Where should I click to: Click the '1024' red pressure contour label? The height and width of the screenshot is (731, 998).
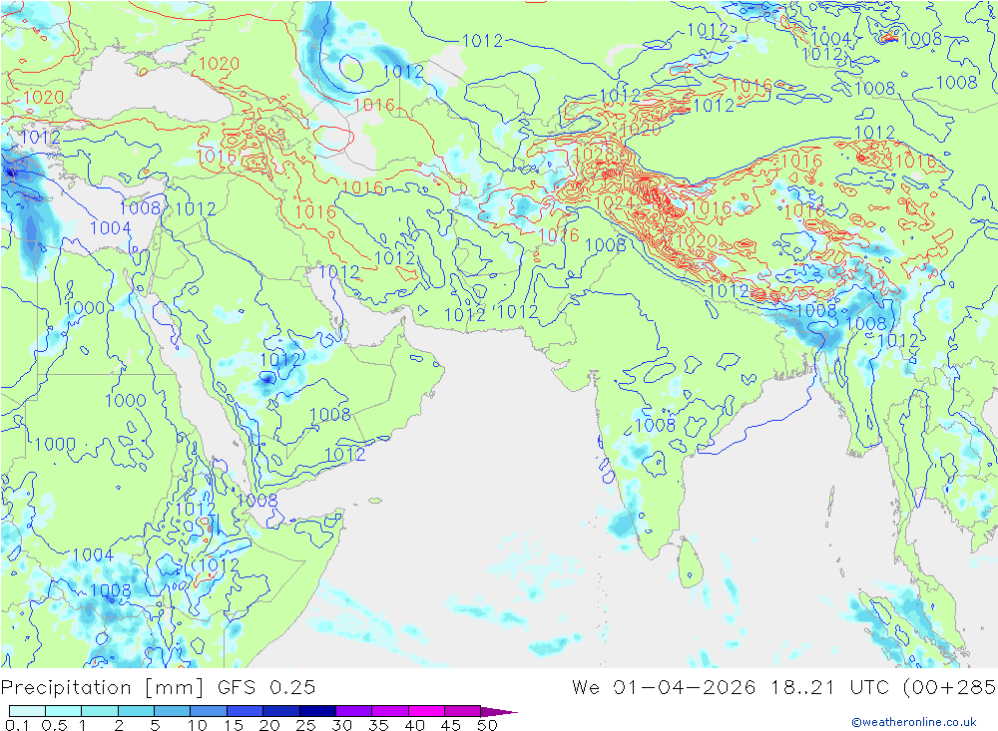614,203
